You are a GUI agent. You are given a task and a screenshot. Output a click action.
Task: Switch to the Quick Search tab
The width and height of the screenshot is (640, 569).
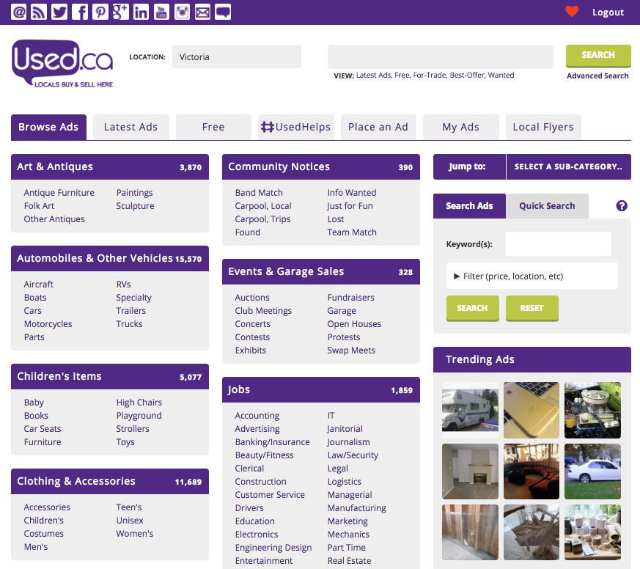coord(547,206)
